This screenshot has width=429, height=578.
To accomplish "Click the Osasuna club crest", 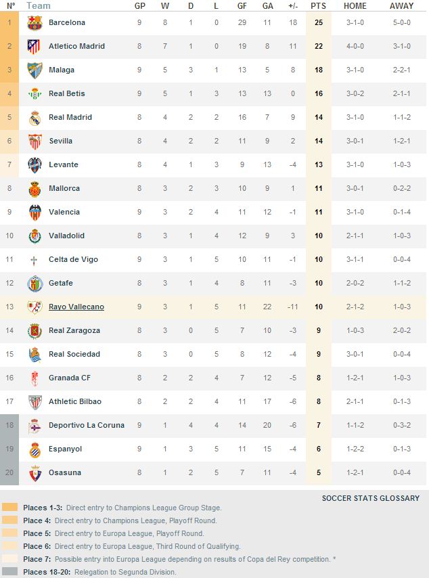I will pos(35,473).
